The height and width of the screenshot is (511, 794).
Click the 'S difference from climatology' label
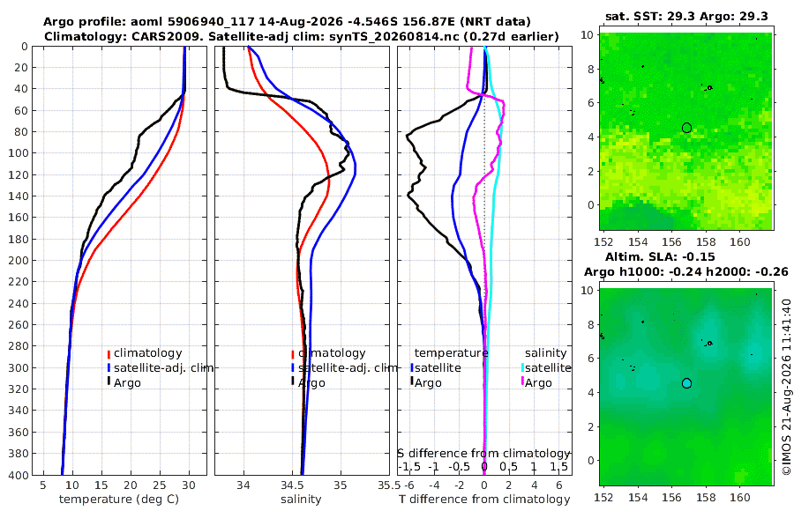tap(484, 454)
